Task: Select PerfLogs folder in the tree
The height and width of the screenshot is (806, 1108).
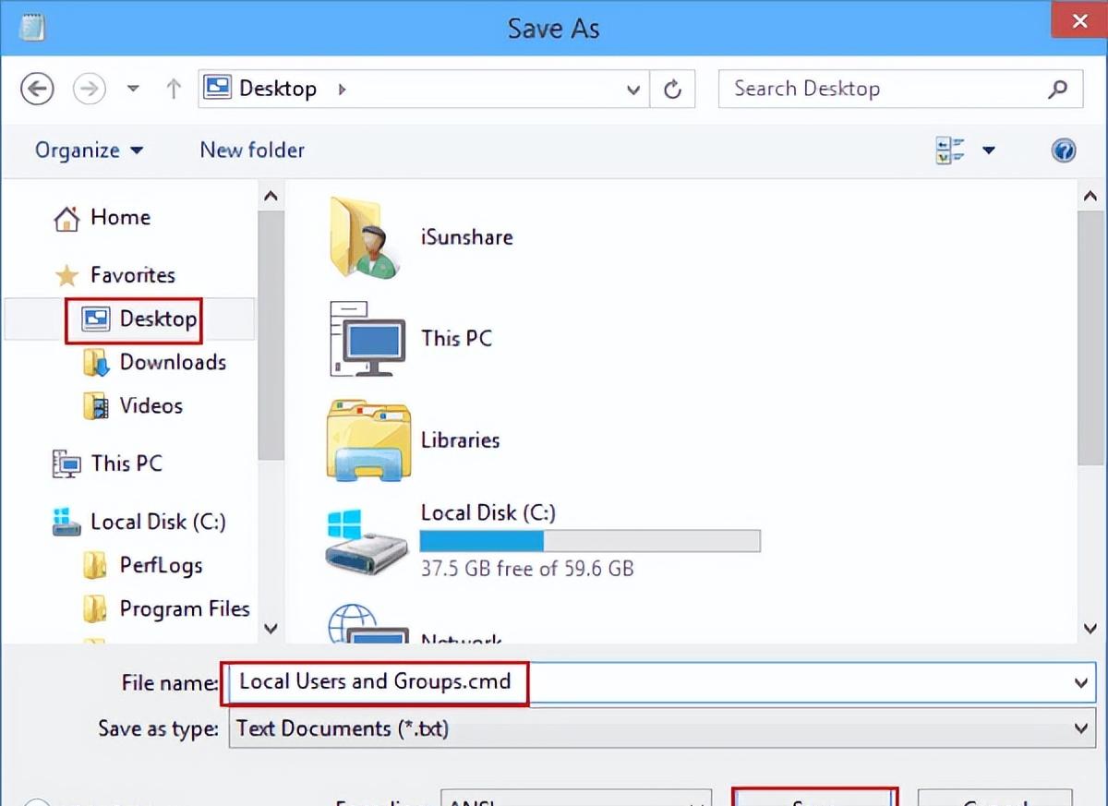Action: [161, 566]
